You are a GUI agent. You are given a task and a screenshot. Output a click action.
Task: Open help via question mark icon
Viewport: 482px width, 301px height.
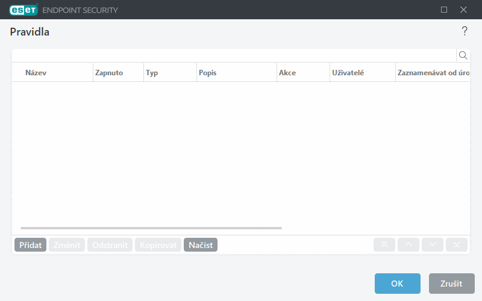pyautogui.click(x=465, y=31)
